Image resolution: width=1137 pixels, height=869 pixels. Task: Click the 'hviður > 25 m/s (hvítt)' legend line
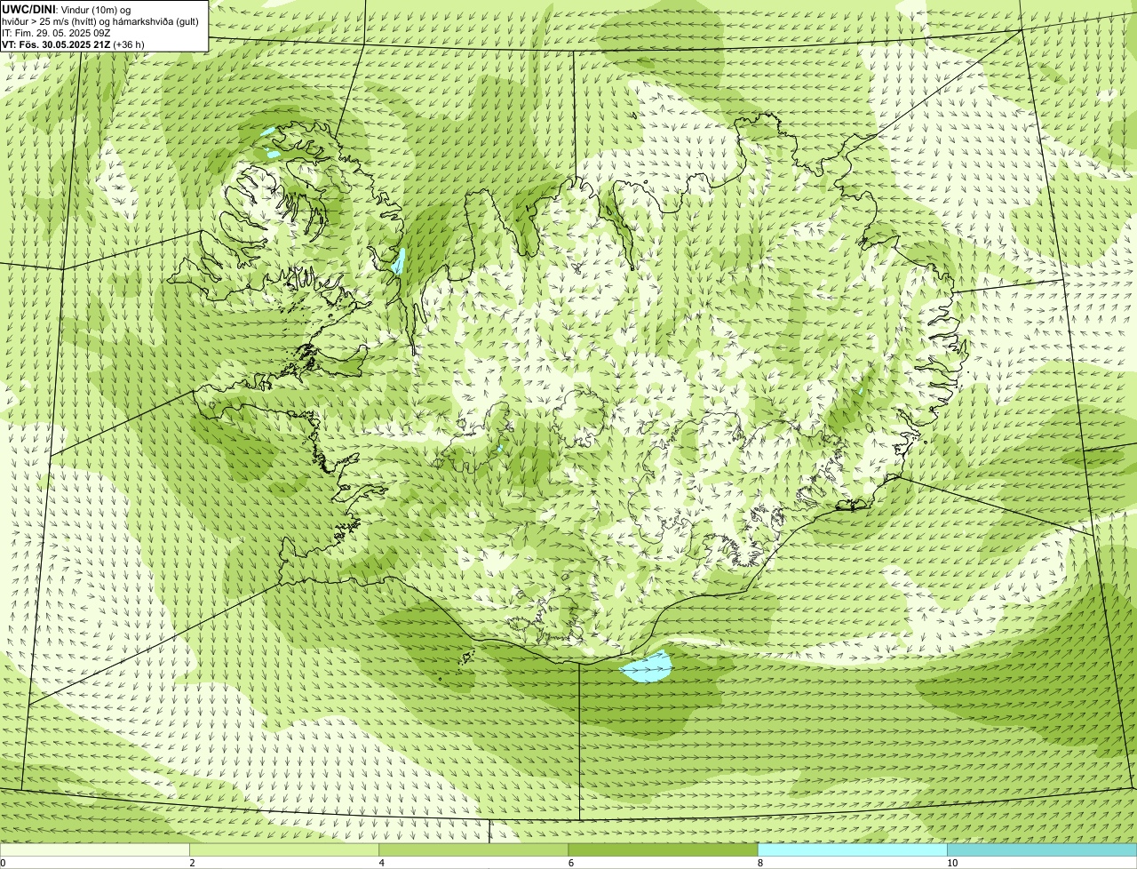[x=99, y=20]
